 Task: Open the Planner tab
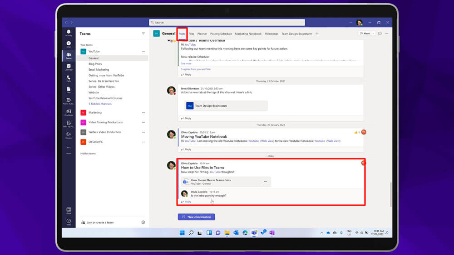point(202,34)
